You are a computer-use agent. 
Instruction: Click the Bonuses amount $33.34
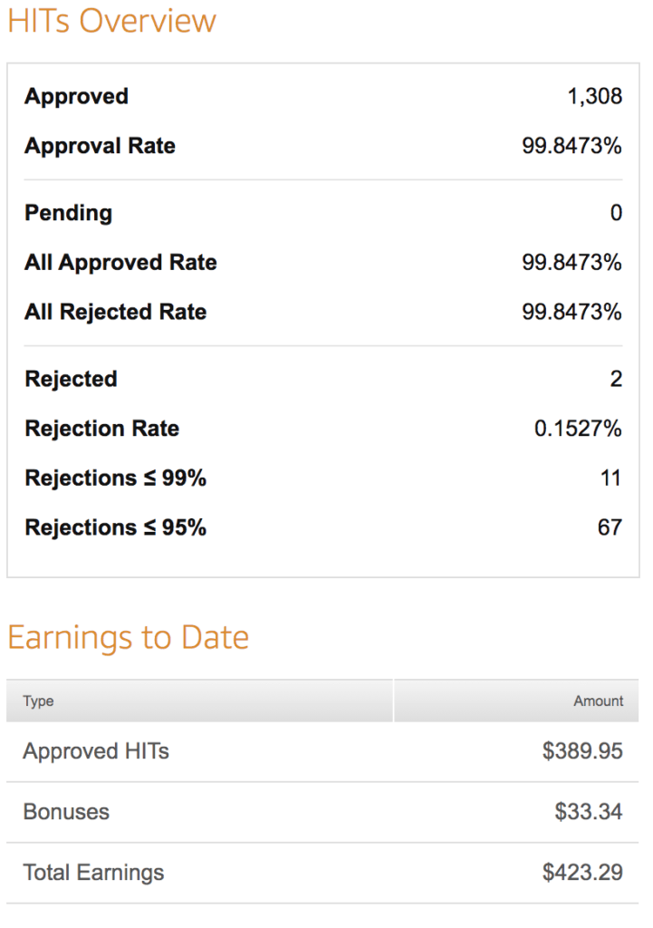[x=589, y=812]
